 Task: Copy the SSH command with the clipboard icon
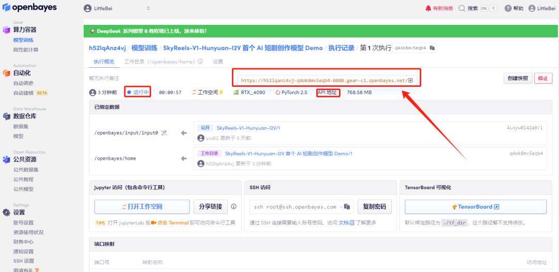click(347, 207)
